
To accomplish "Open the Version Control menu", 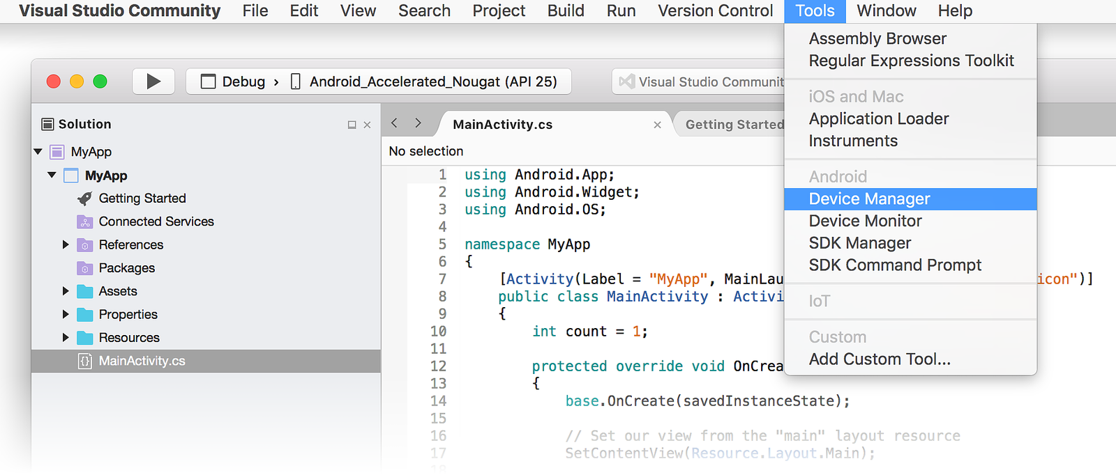I will (x=716, y=11).
